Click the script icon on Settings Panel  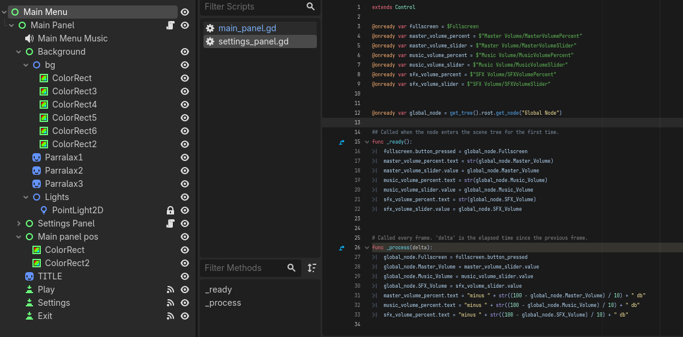170,223
